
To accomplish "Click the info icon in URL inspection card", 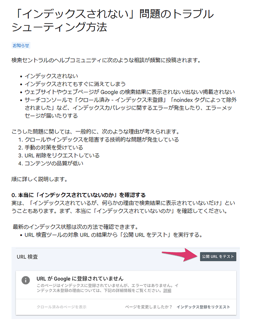I will [26, 280].
